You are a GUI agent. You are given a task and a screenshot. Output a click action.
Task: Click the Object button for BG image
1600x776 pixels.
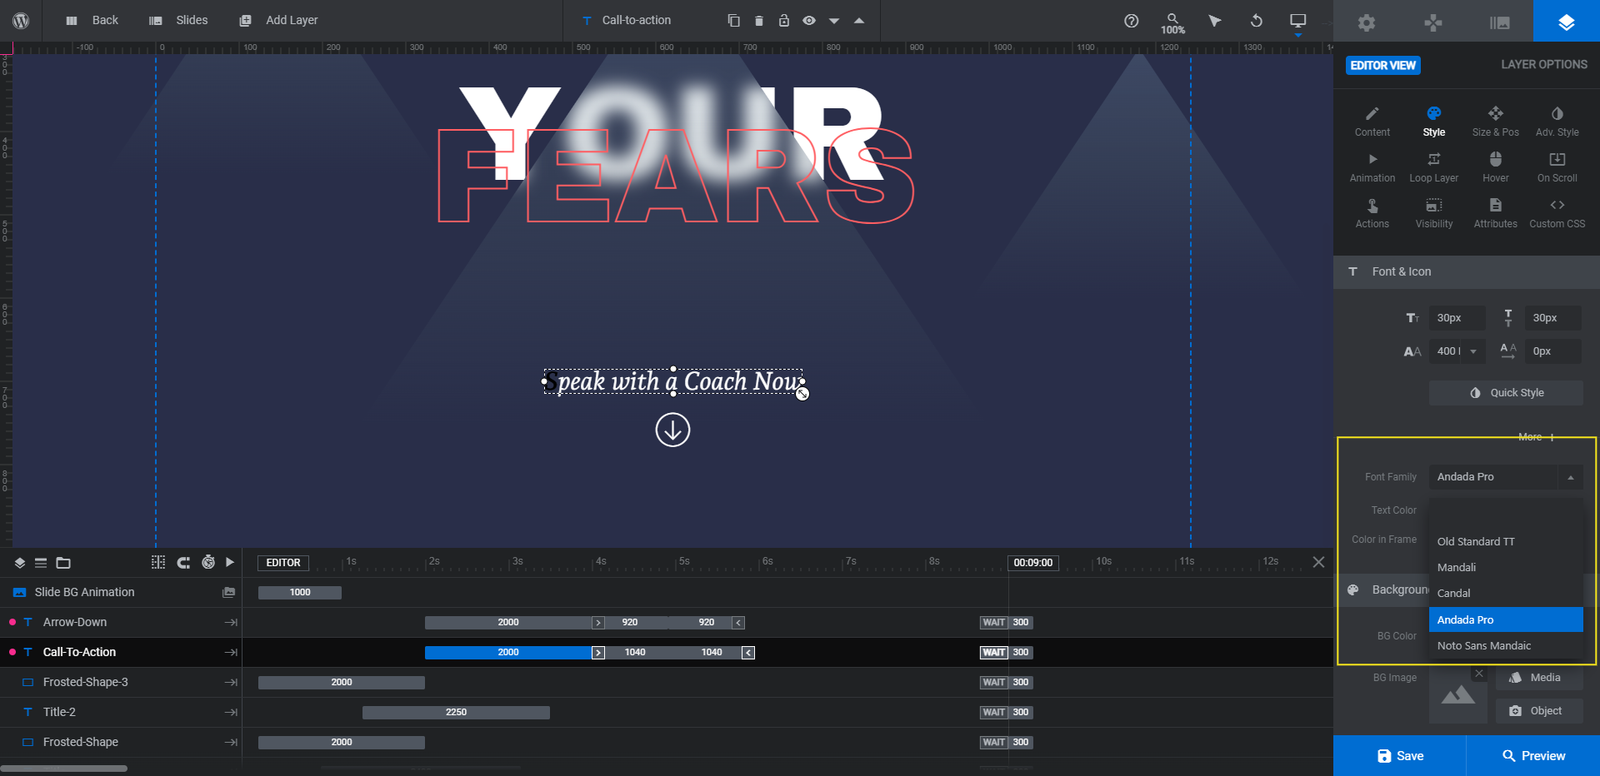click(x=1539, y=711)
